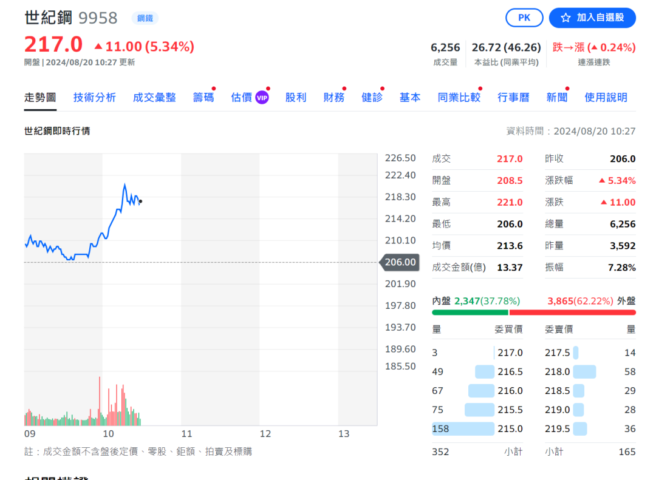Screen dimensions: 656x480
Task: Click the bid subtotal 352
Action: click(x=440, y=452)
